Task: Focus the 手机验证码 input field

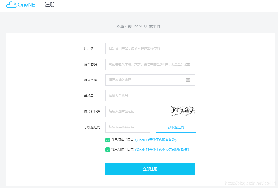Action: (128, 127)
